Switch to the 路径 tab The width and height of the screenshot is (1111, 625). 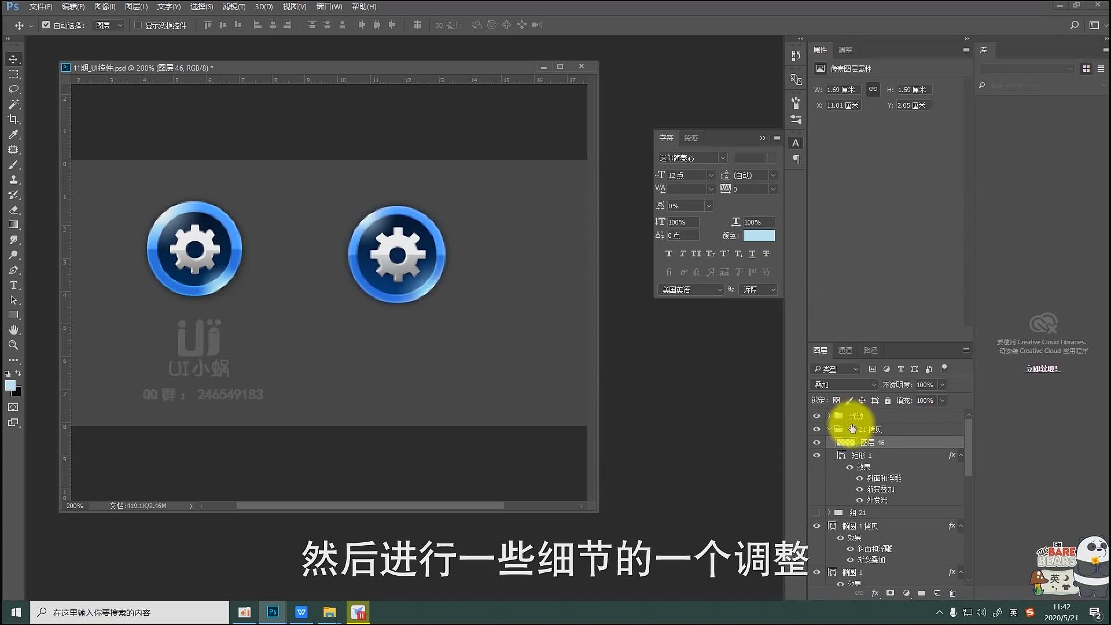[870, 350]
